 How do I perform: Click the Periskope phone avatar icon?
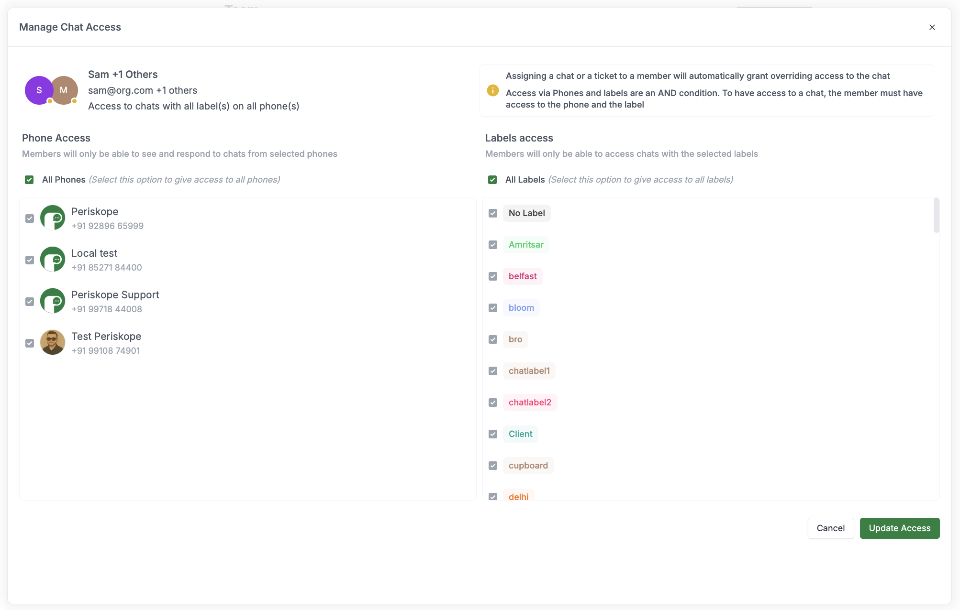(x=53, y=218)
